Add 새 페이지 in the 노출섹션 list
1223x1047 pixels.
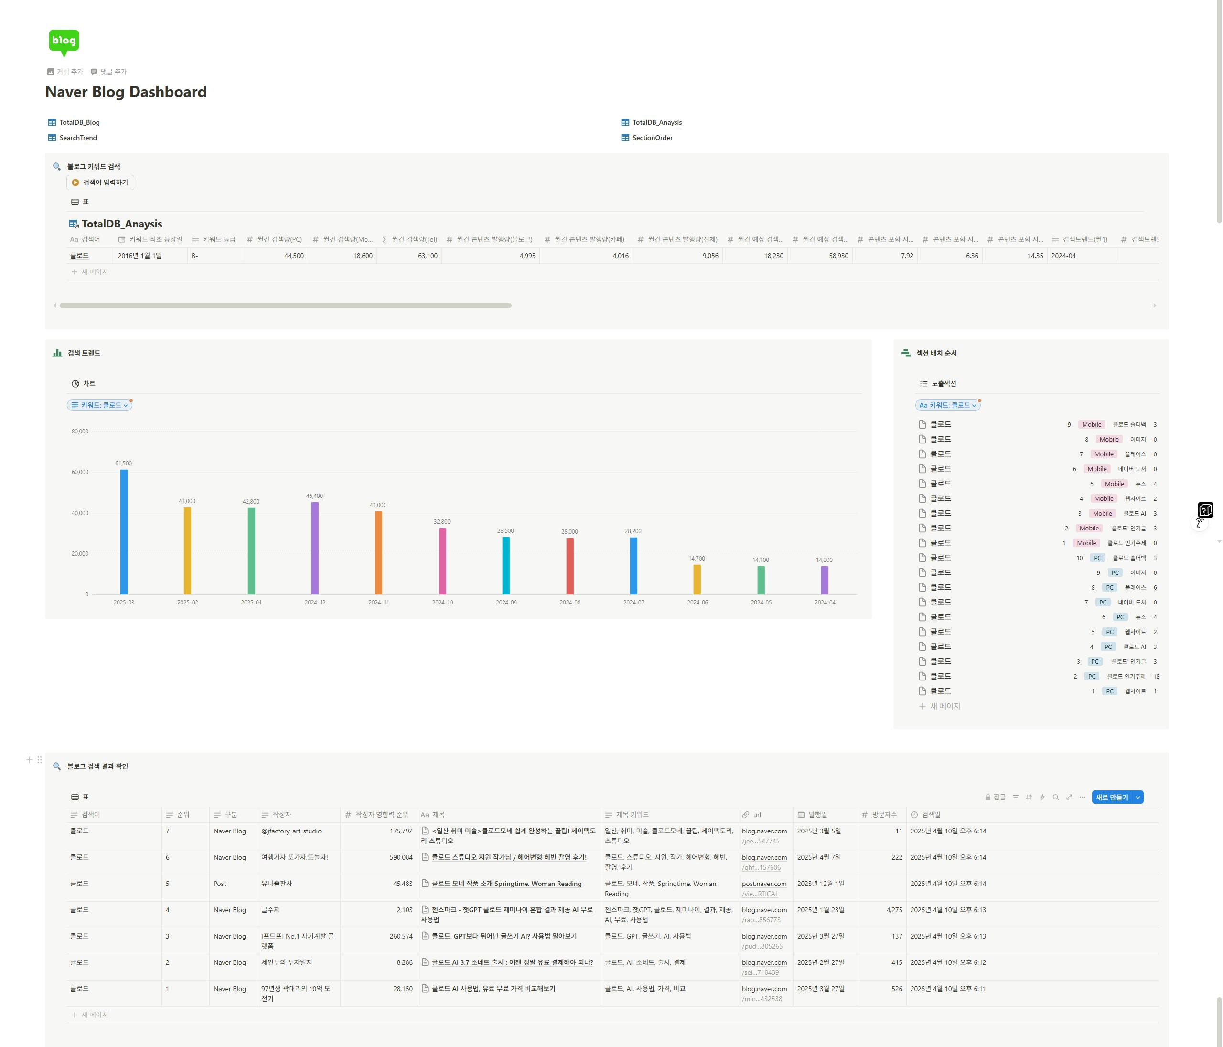pos(940,706)
